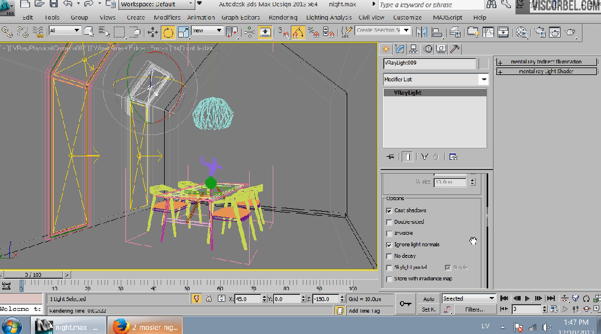Open the Graph Editors menu
Image resolution: width=601 pixels, height=334 pixels.
pyautogui.click(x=240, y=18)
